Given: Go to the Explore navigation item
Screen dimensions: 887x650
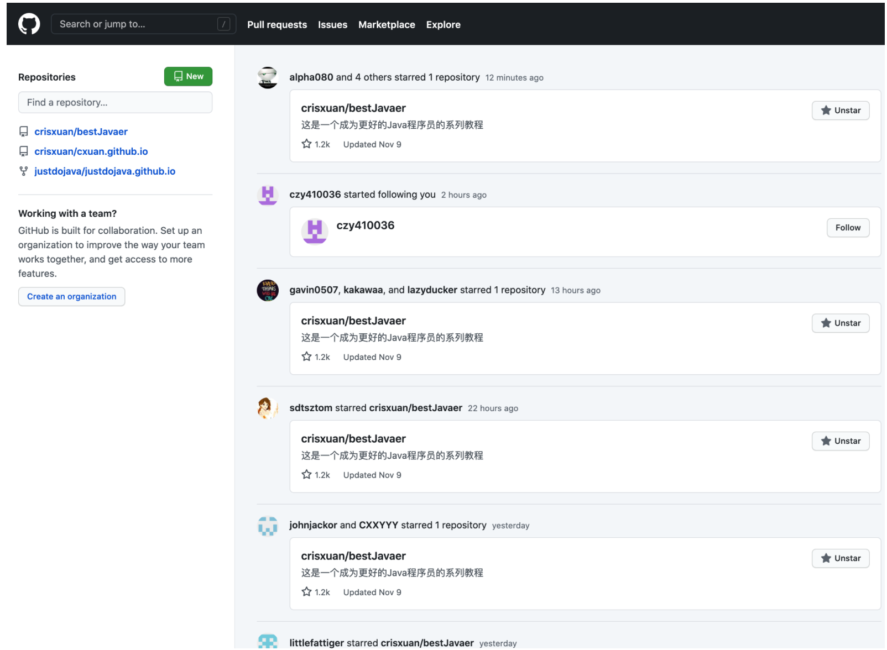Looking at the screenshot, I should click(443, 25).
